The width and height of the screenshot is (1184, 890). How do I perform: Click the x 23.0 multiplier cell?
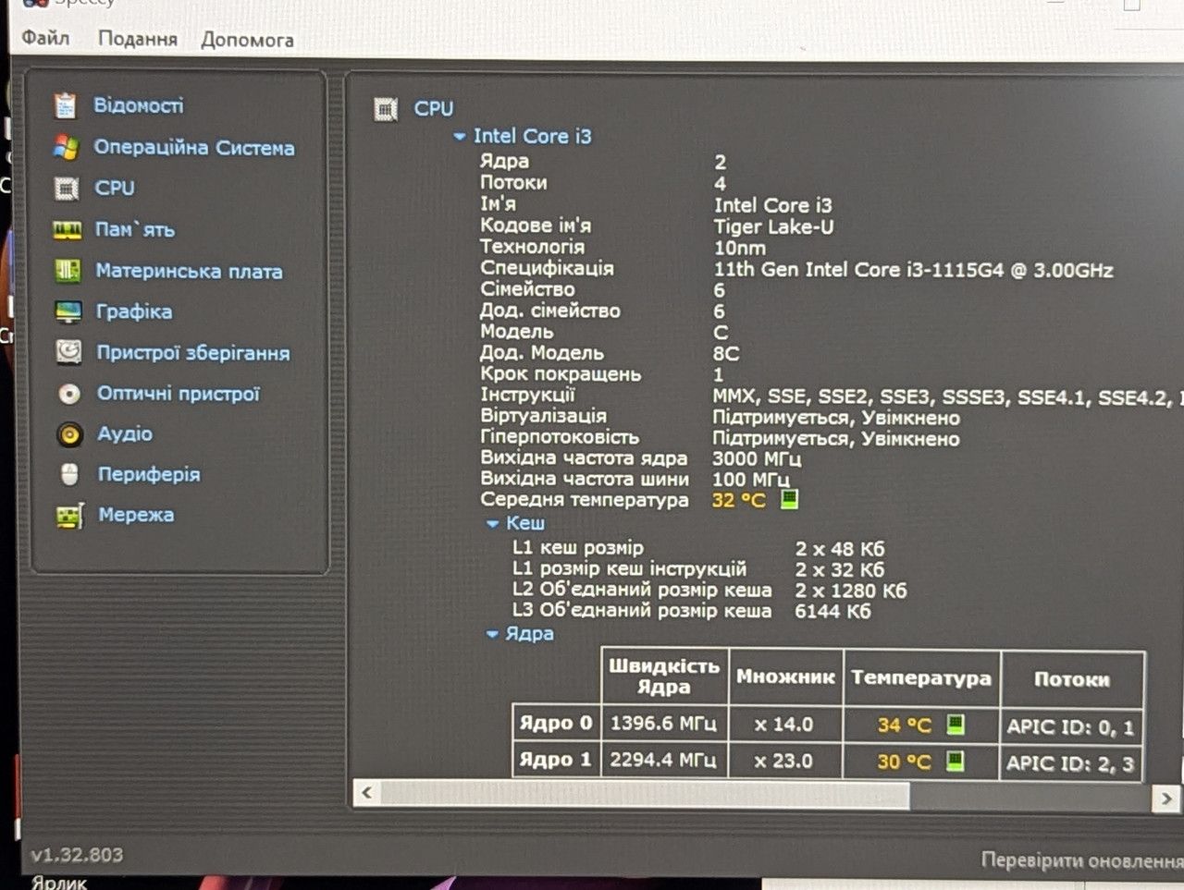coord(783,762)
